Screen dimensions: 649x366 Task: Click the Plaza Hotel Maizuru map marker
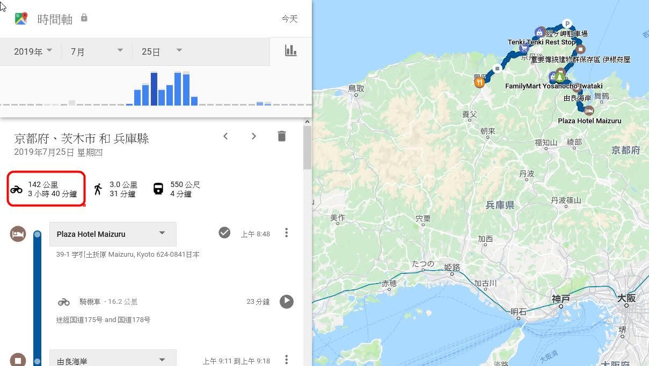(589, 111)
